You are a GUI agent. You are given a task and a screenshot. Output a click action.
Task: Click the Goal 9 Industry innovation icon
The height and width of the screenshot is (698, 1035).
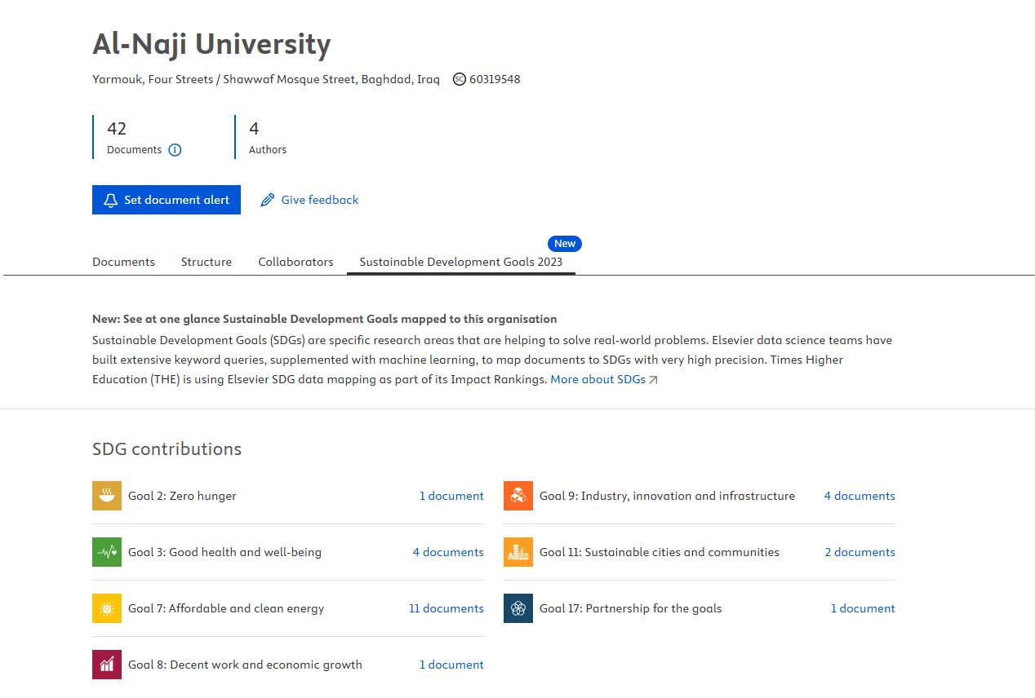[x=518, y=496]
